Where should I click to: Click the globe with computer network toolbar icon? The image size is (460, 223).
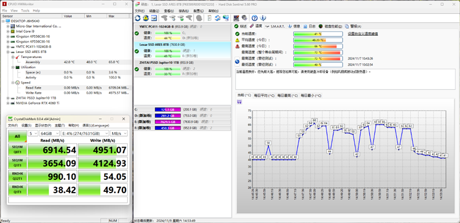pyautogui.click(x=225, y=18)
